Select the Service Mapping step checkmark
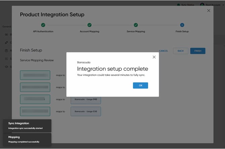Screen dimensions: 225x149 136,25
